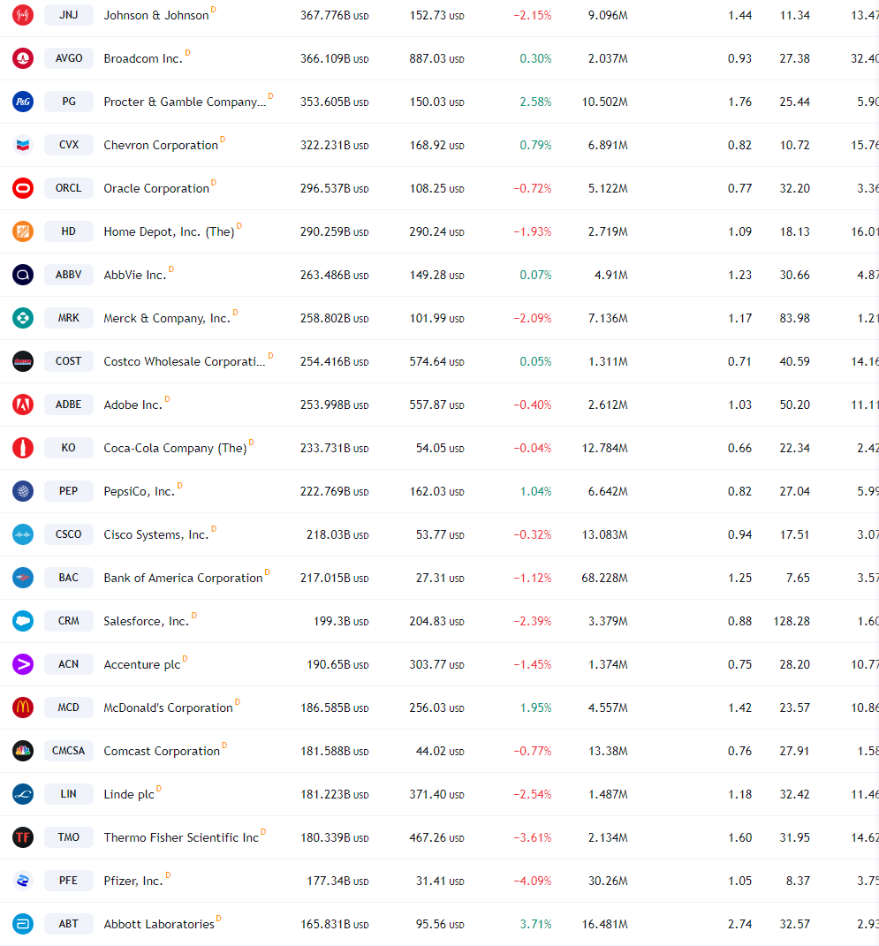
Task: Click the Bank of America logo icon
Action: tap(23, 578)
